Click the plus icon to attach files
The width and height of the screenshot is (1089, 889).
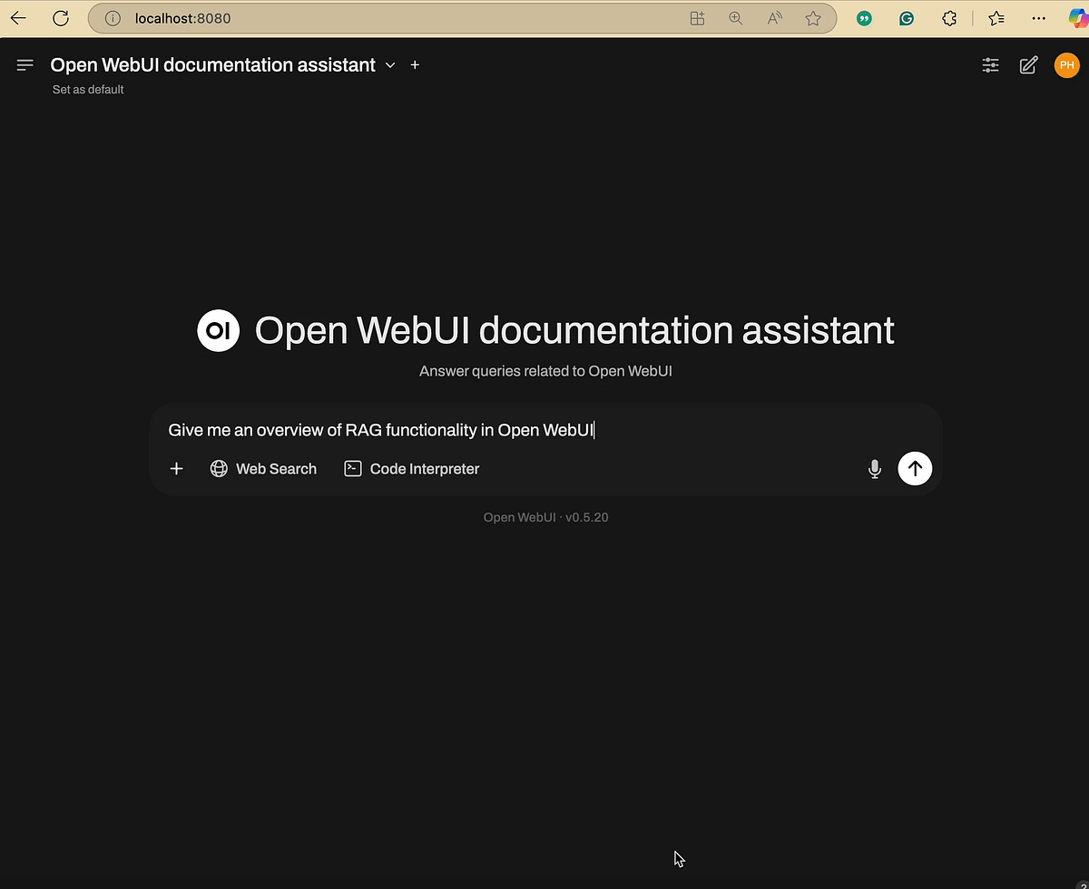[176, 468]
